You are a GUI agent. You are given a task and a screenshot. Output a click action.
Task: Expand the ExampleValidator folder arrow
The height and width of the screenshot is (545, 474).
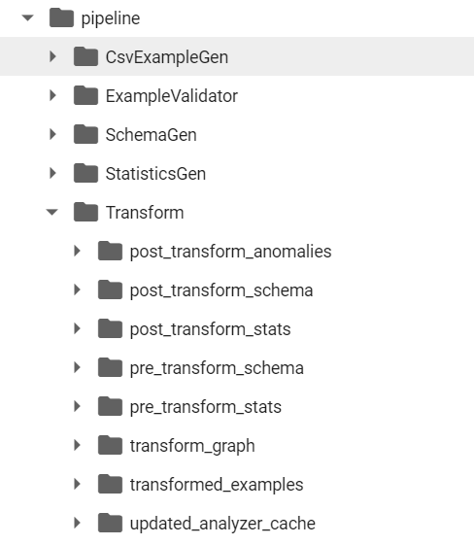[x=52, y=95]
